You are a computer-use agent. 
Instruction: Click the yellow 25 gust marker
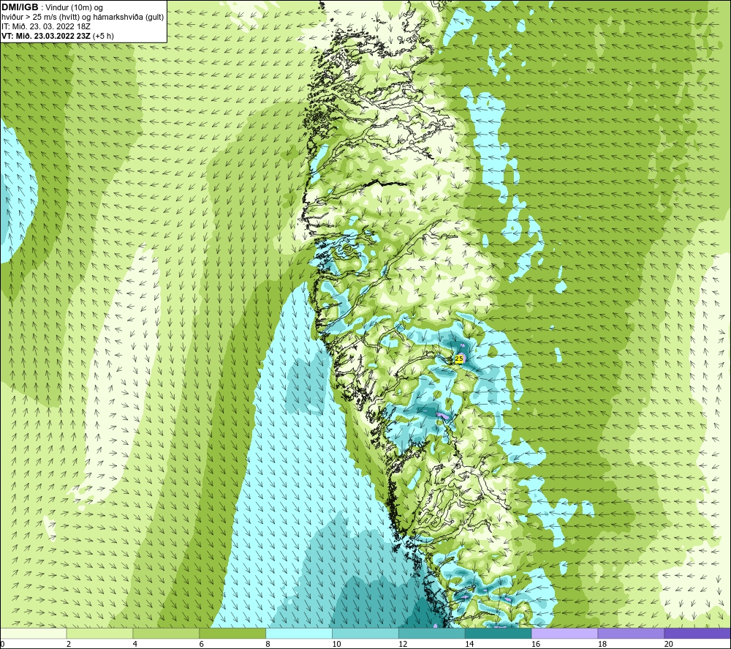click(459, 359)
